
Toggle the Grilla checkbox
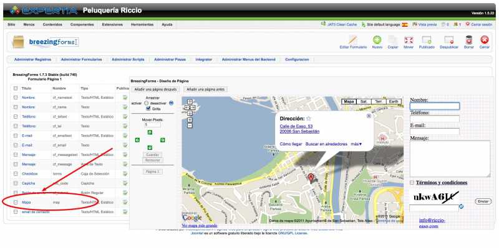click(148, 108)
